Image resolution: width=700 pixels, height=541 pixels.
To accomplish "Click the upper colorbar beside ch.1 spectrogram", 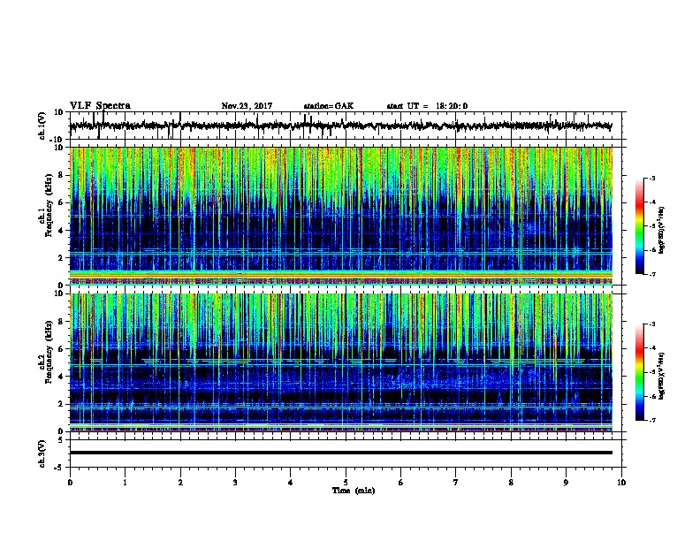I will [640, 226].
